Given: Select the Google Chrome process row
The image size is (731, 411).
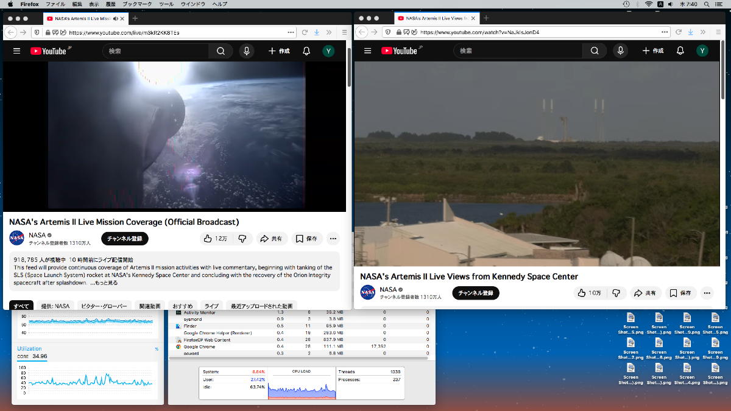Looking at the screenshot, I should point(301,346).
